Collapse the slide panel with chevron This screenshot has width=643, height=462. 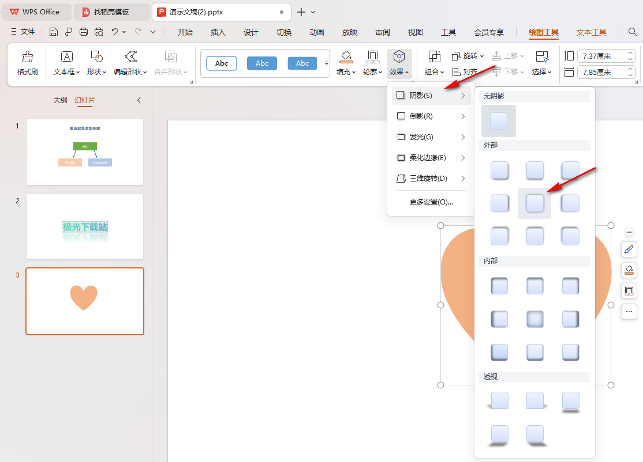click(x=139, y=100)
